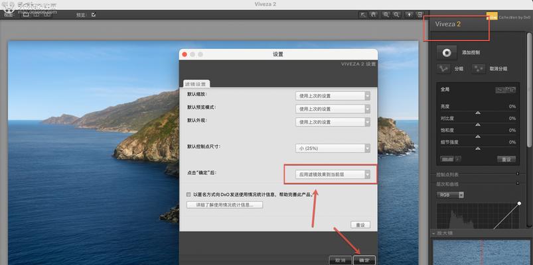This screenshot has width=533, height=265.
Task: Collapse the 层次和曲线 section
Action: pos(517,184)
